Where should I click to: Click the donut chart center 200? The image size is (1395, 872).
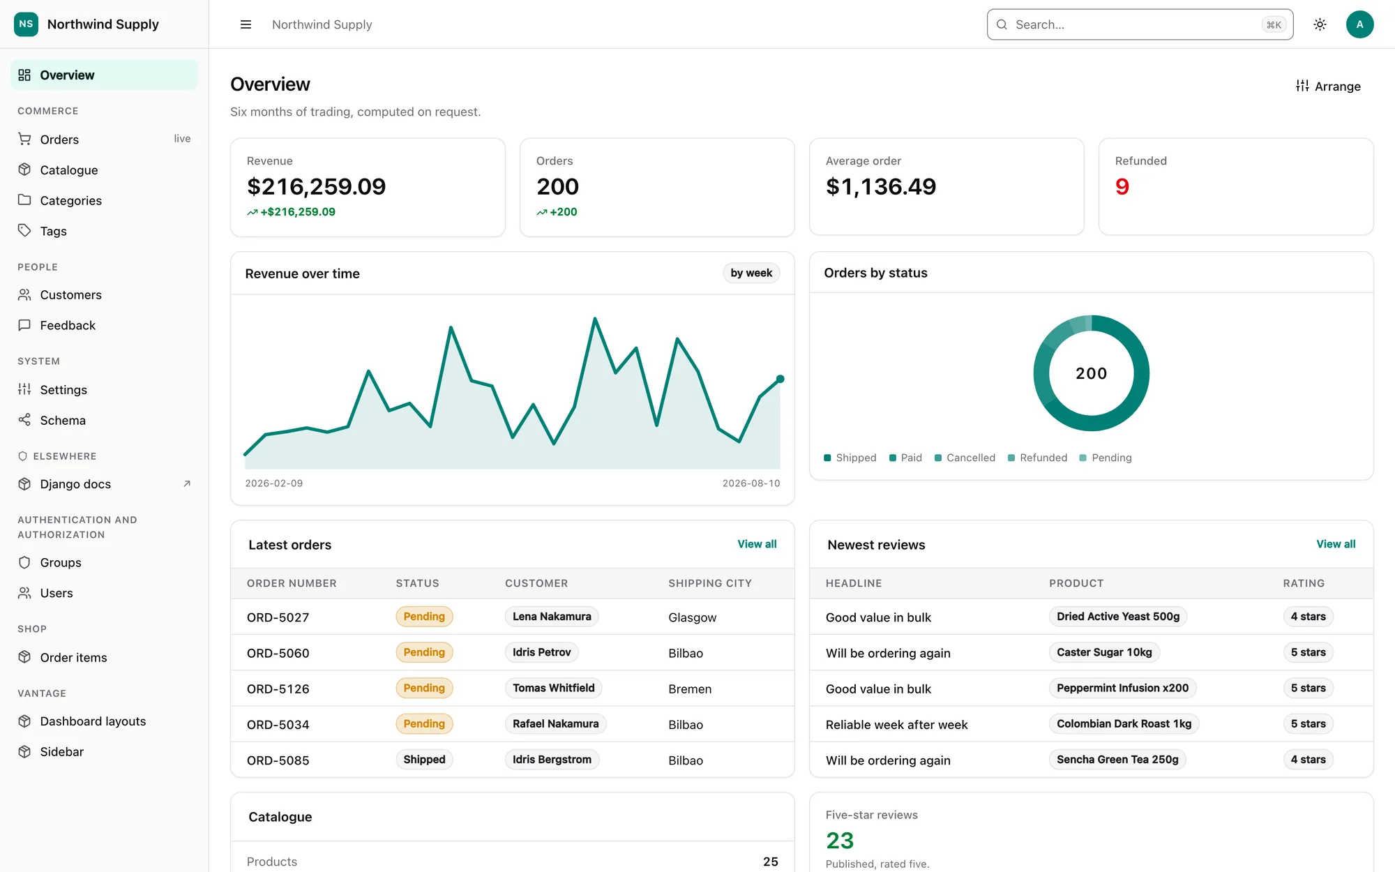[x=1091, y=373]
